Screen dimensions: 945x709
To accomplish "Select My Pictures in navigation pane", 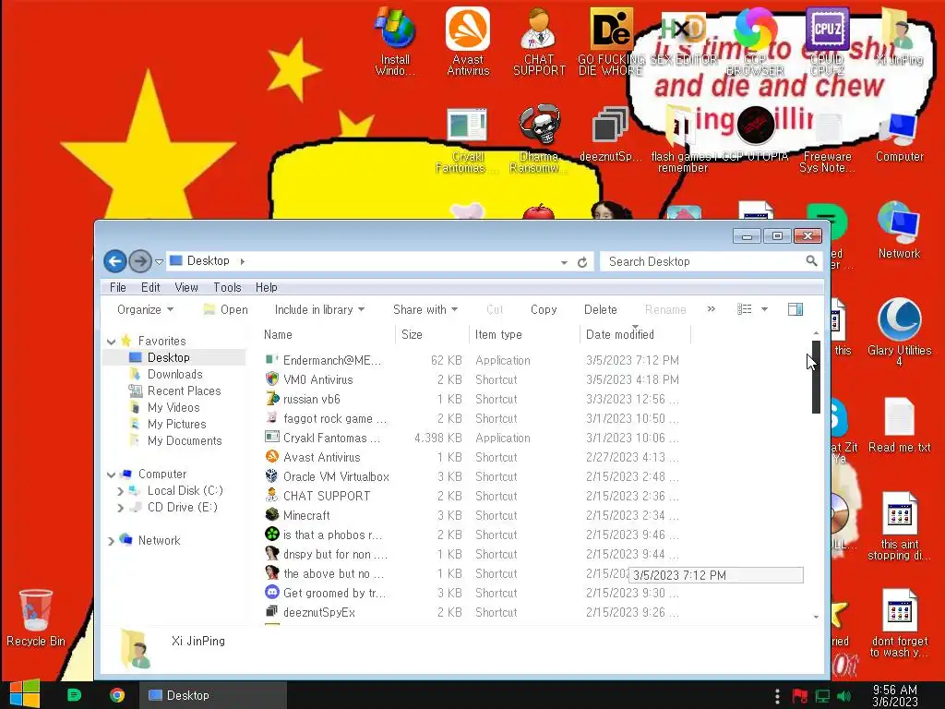I will [168, 424].
